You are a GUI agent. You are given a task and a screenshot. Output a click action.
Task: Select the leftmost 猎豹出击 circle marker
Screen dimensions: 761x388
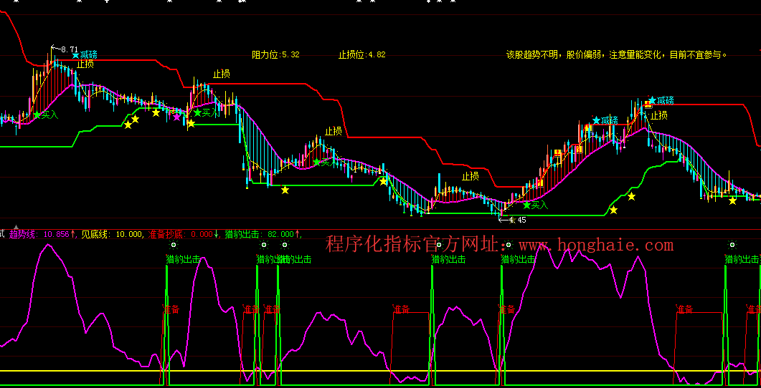pos(174,246)
